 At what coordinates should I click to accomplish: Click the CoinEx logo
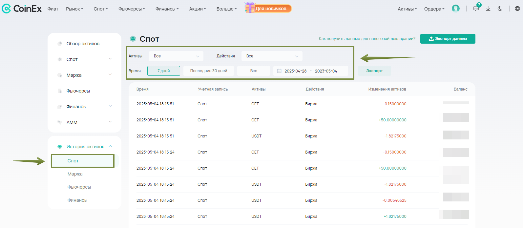point(22,9)
